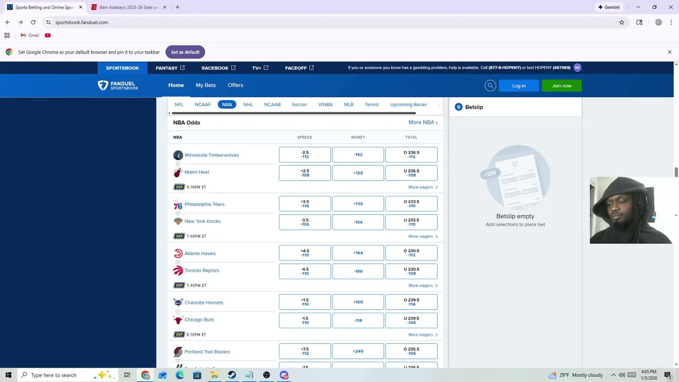
Task: Open Microsoft Edge from the taskbar
Action: tap(180, 375)
